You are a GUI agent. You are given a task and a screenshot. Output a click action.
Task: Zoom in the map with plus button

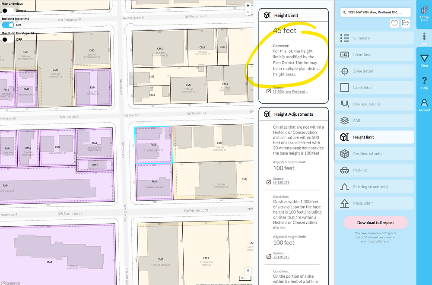pyautogui.click(x=248, y=6)
